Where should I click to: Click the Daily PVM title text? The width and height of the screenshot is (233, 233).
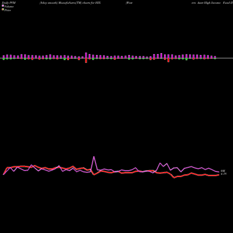pyautogui.click(x=9, y=3)
